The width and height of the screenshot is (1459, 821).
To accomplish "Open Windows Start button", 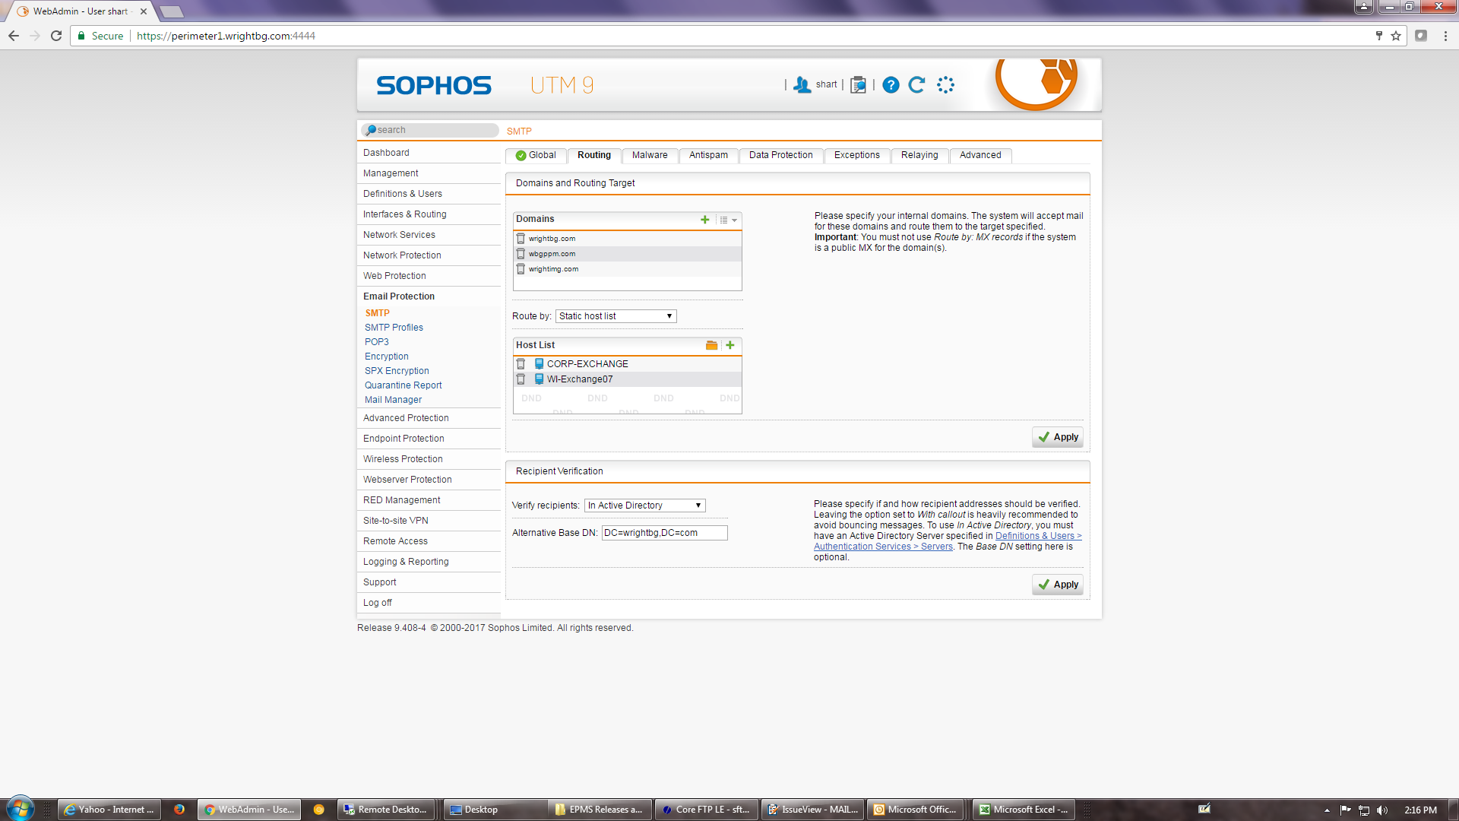I will pyautogui.click(x=21, y=809).
